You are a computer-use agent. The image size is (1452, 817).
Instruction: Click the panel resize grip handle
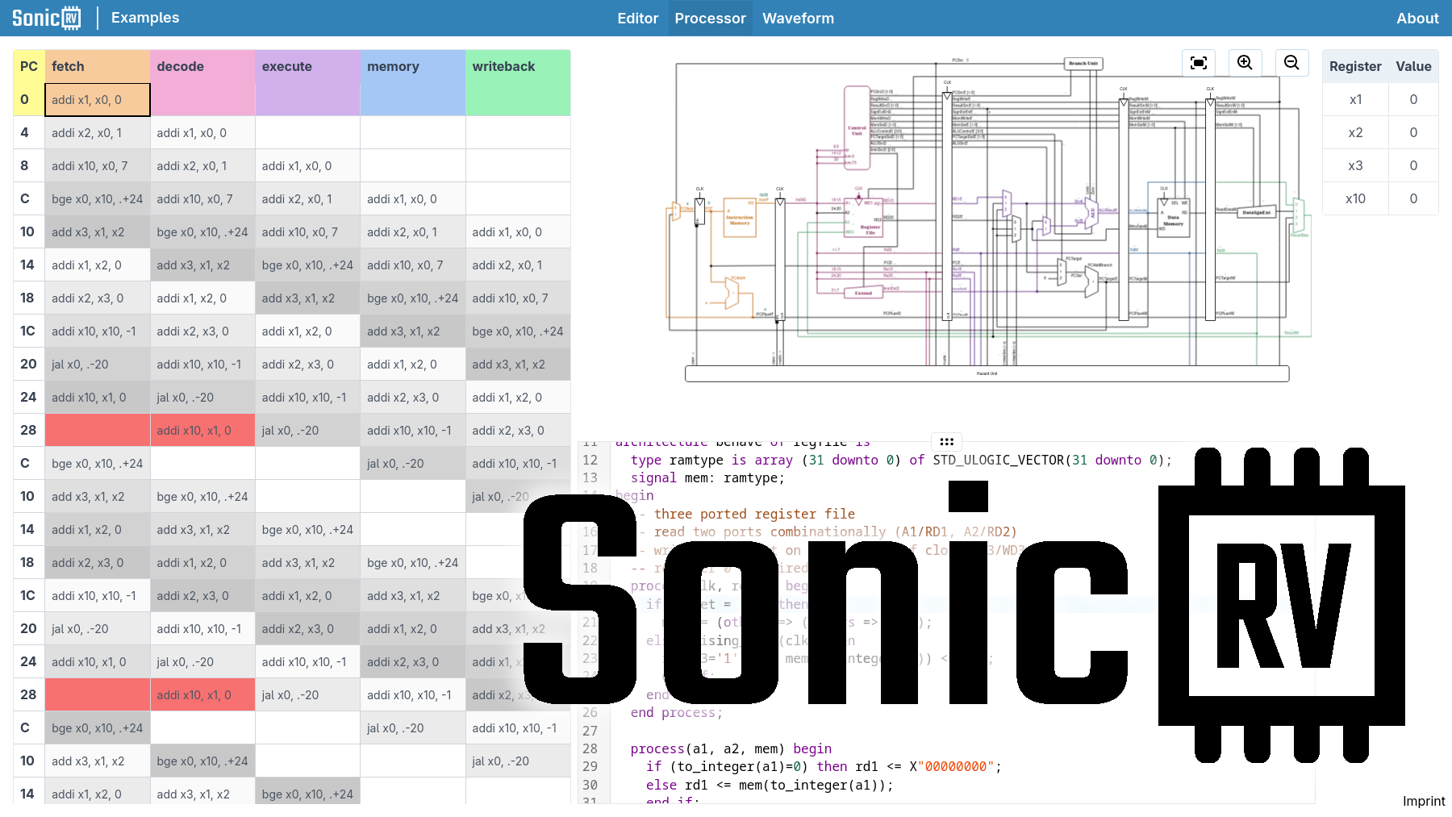point(946,441)
